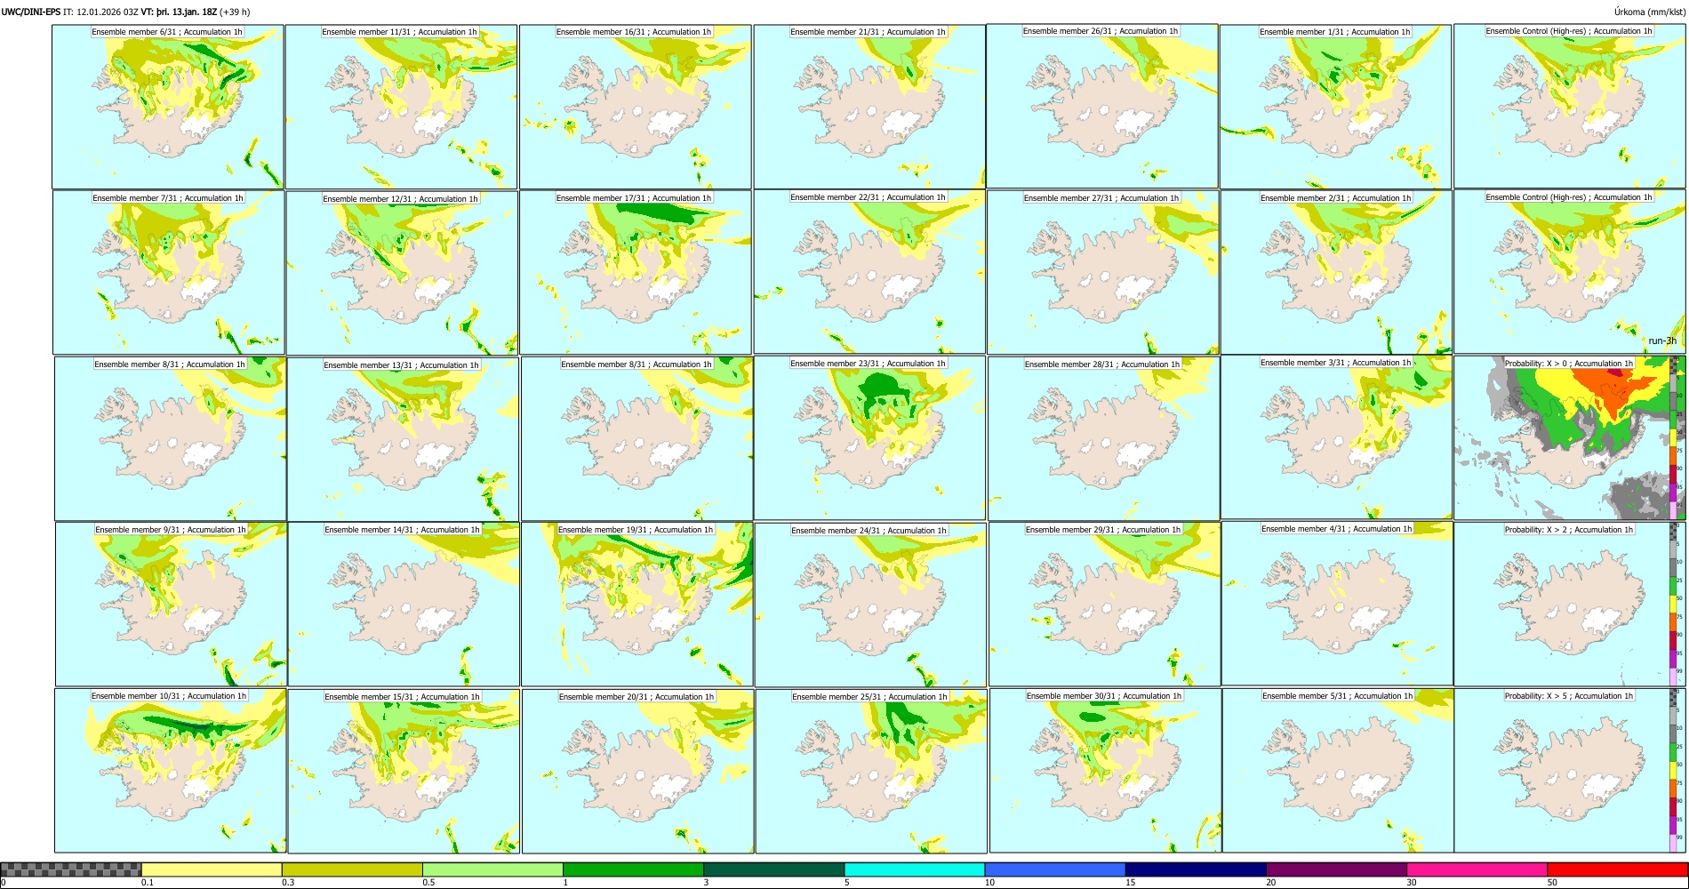Click the Ensemble member 26/31 map
Image resolution: width=1689 pixels, height=889 pixels.
1102,106
